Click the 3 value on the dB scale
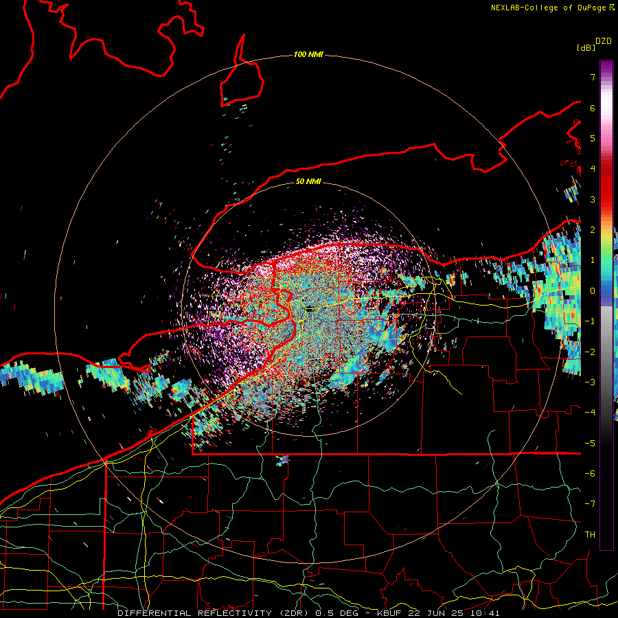This screenshot has height=618, width=618. 593,199
